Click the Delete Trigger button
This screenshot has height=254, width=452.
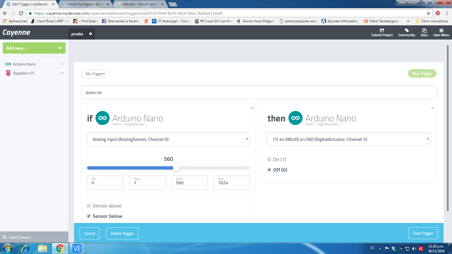[x=122, y=233]
